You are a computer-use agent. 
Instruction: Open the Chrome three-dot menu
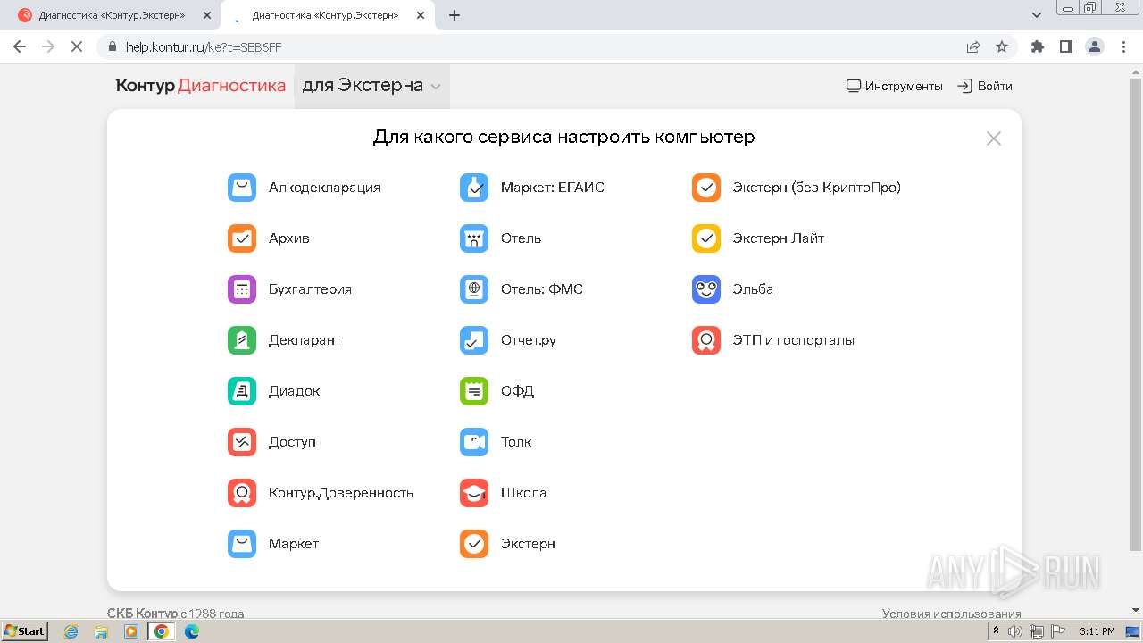pos(1122,46)
